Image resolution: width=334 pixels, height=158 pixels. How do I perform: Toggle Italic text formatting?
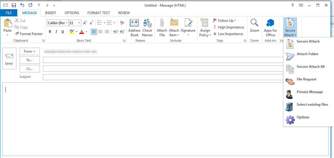click(x=56, y=32)
